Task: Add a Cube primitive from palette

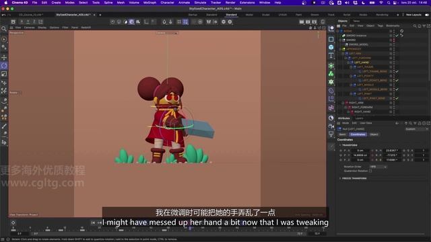Action: point(331,47)
